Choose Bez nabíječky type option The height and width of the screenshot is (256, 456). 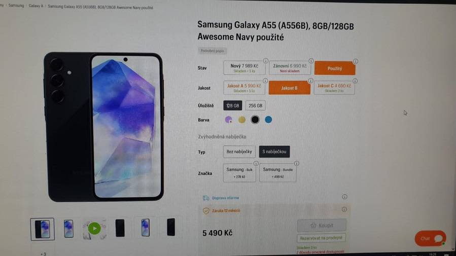239,152
